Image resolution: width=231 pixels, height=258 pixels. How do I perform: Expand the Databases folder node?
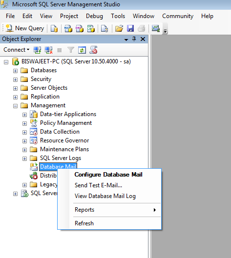click(15, 71)
